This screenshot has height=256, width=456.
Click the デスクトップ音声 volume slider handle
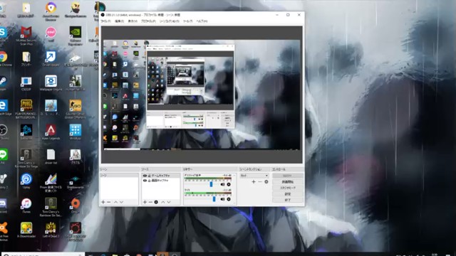click(x=212, y=184)
